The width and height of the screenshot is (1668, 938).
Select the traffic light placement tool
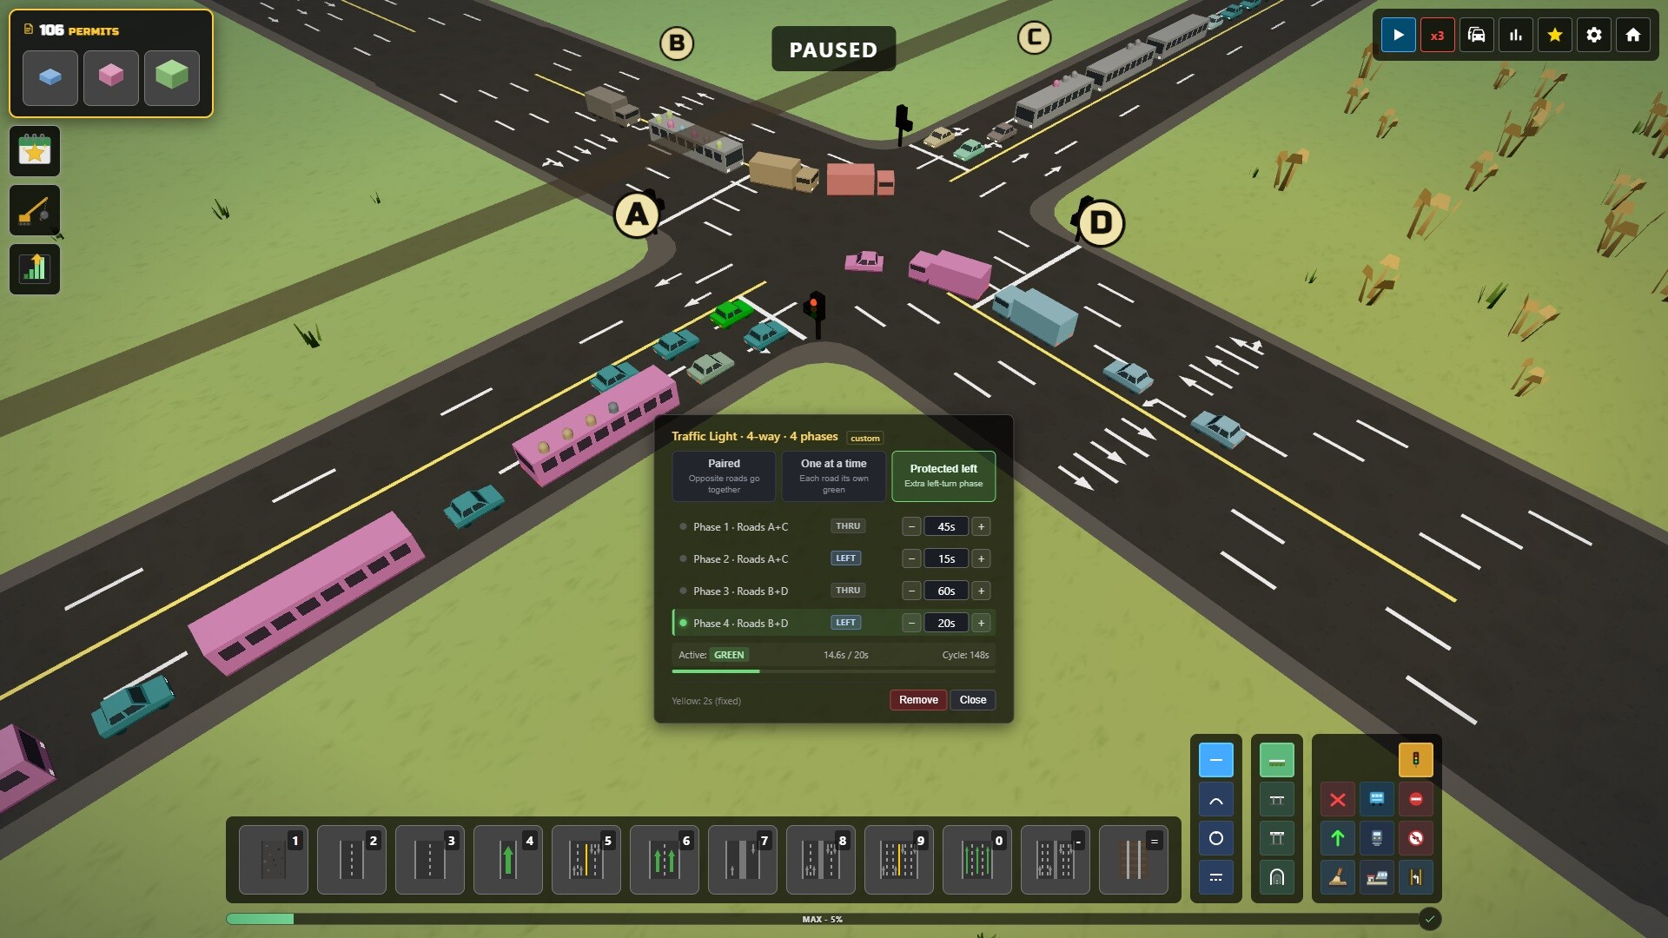click(x=1416, y=760)
